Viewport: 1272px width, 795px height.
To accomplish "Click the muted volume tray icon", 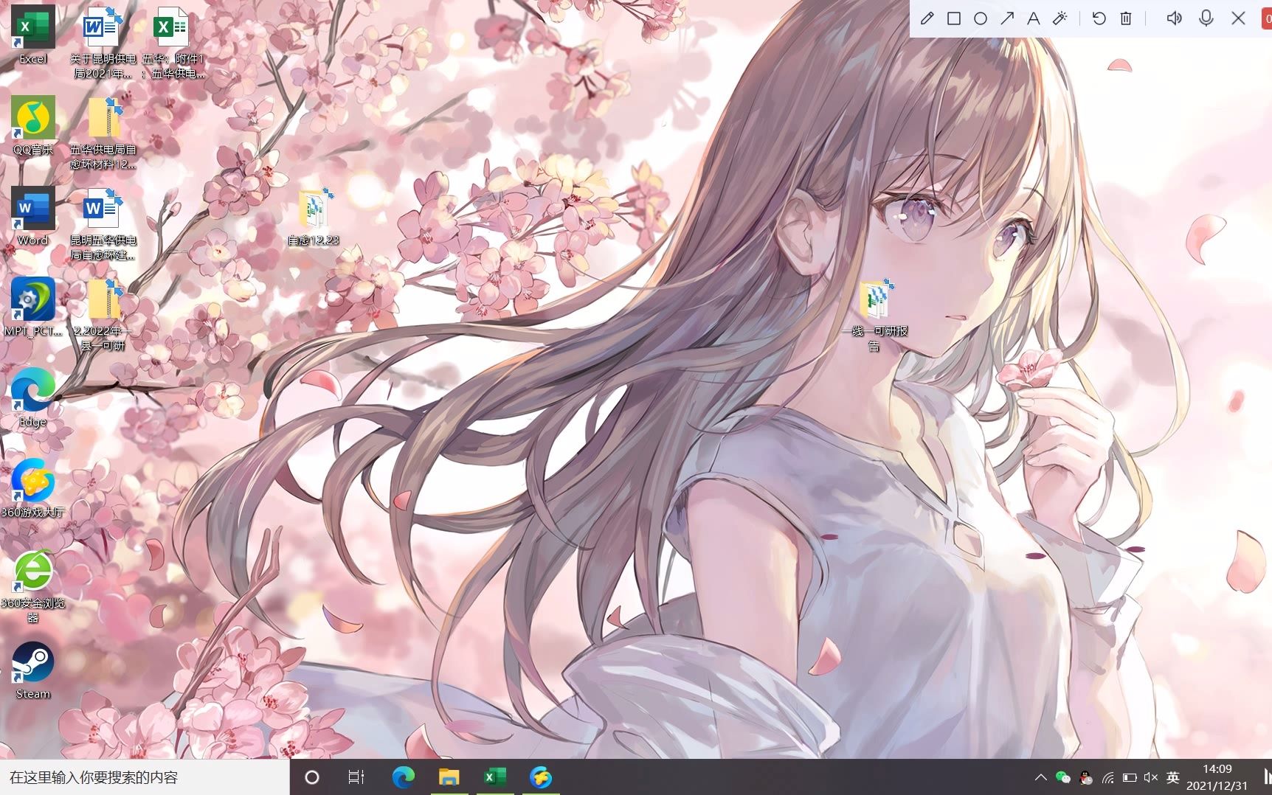I will click(1151, 777).
